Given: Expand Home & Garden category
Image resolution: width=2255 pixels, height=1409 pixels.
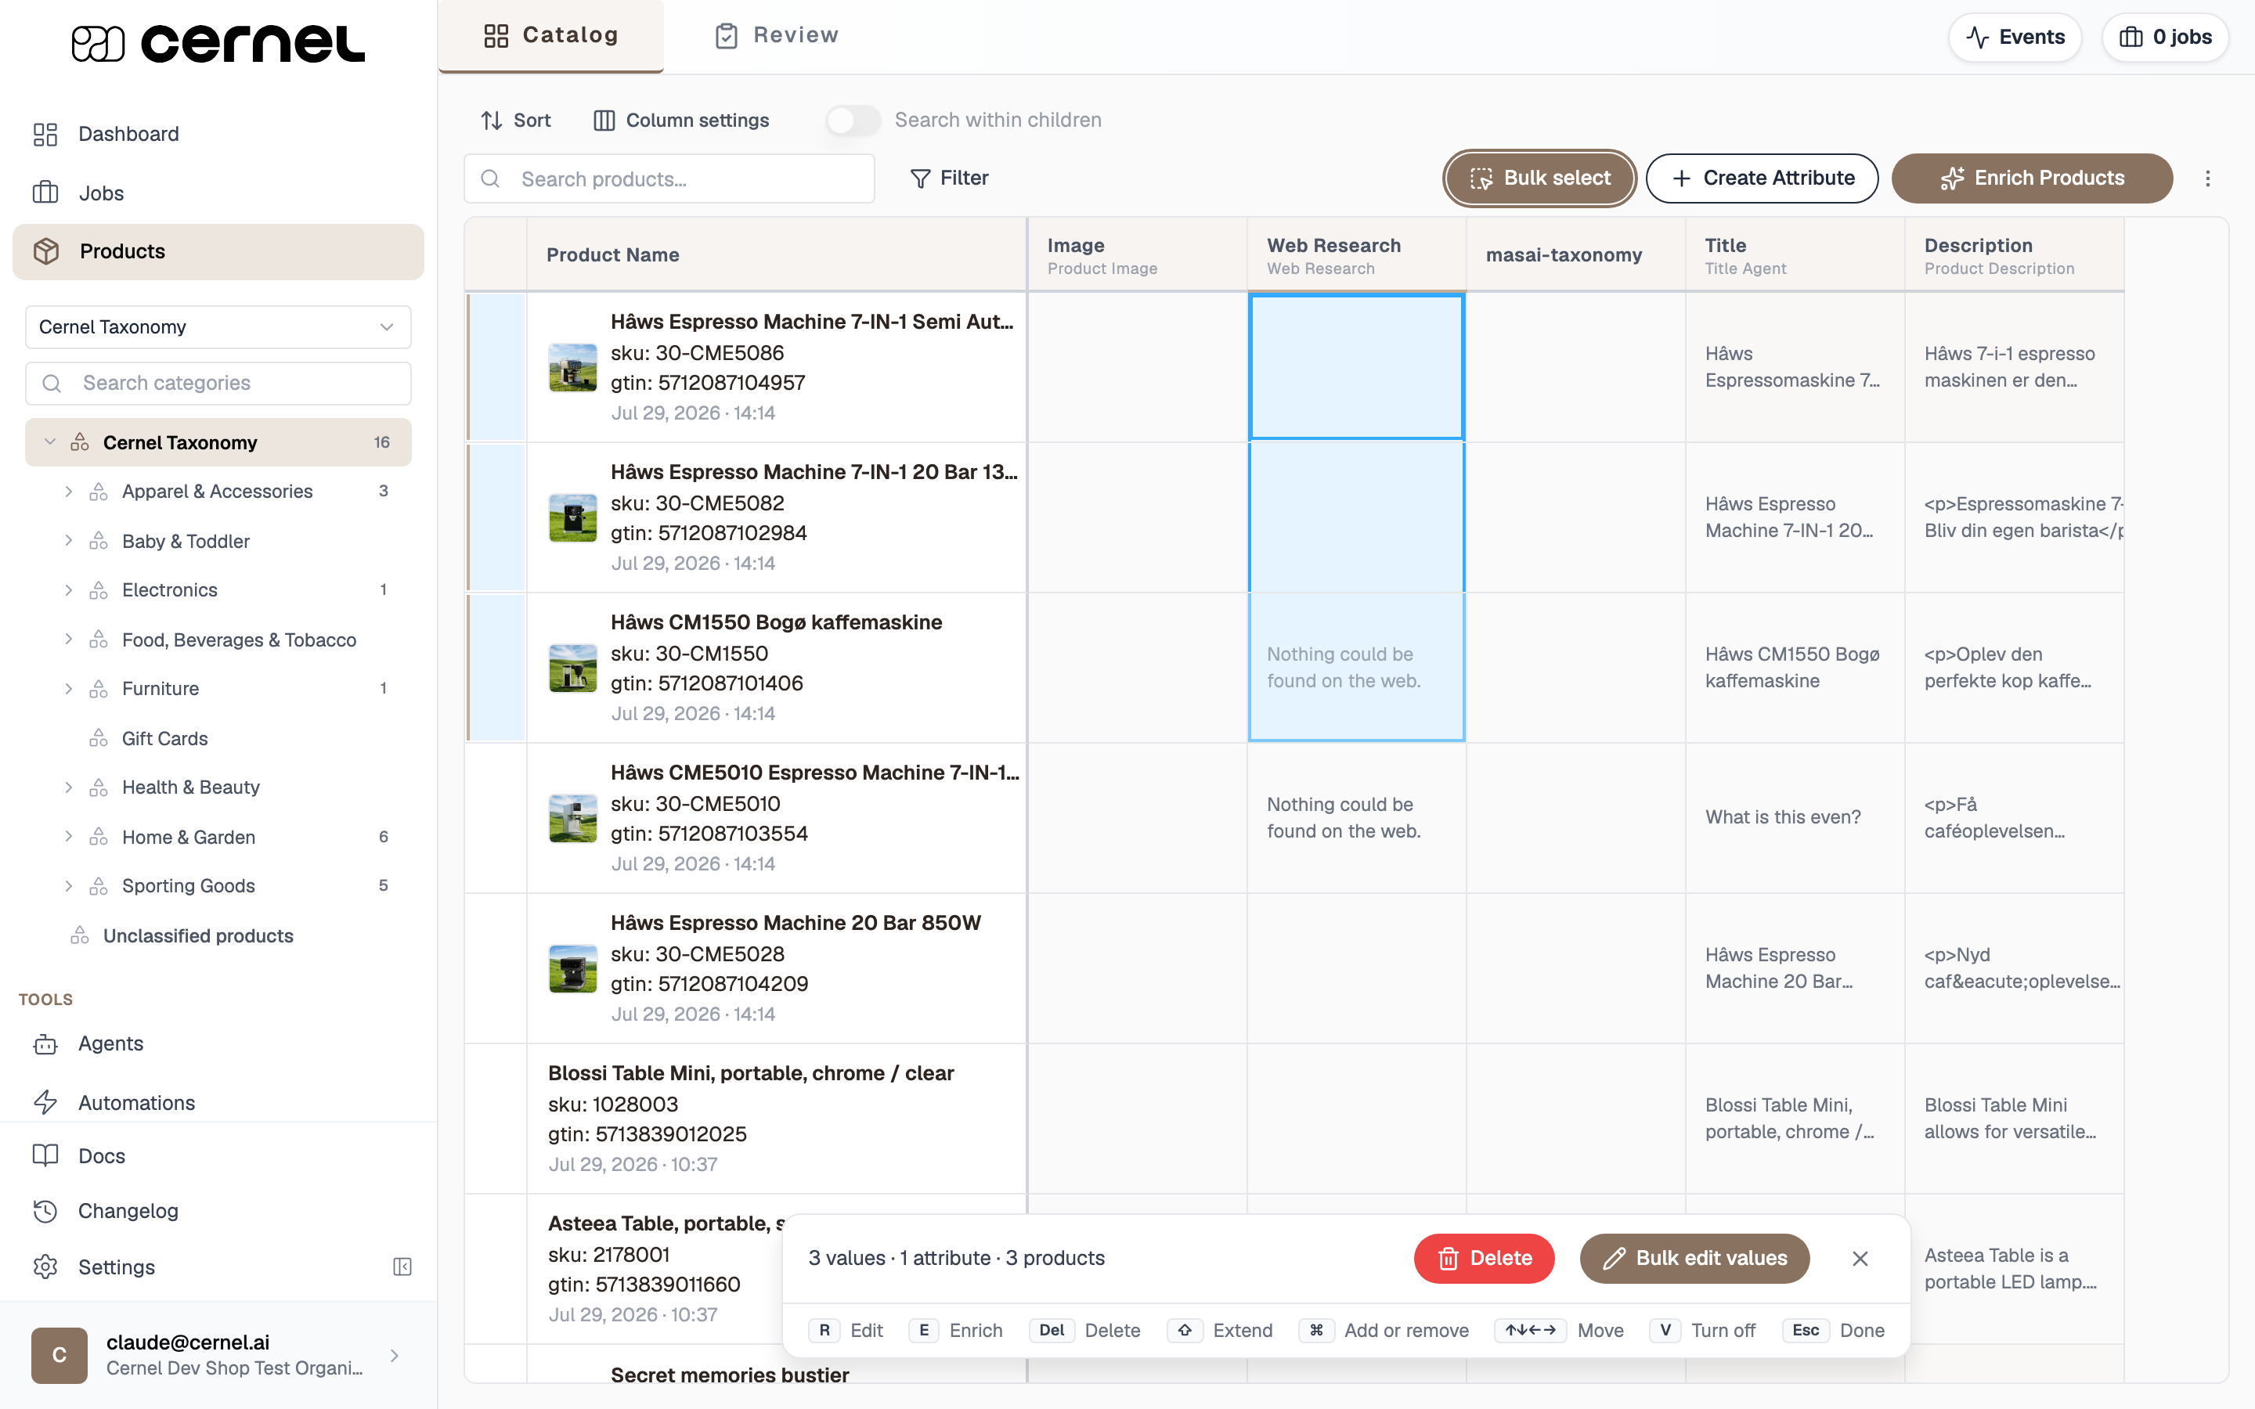Looking at the screenshot, I should click(68, 837).
